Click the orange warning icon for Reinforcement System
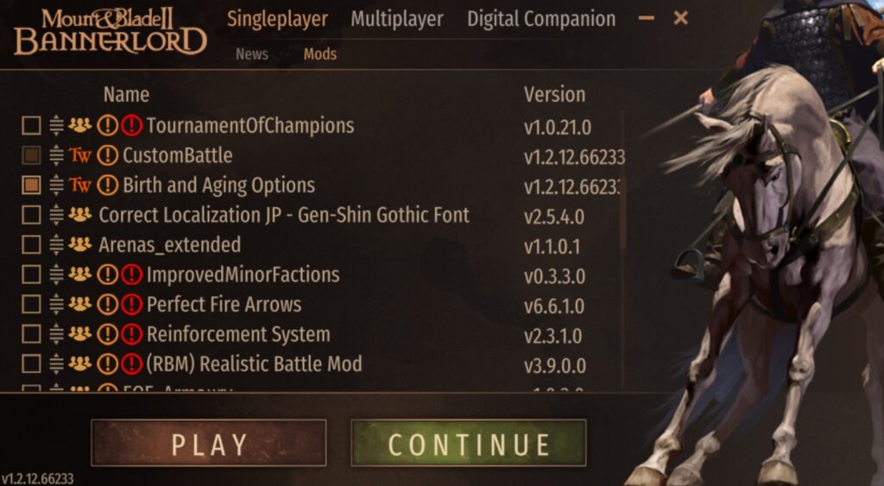The image size is (884, 486). 107,334
